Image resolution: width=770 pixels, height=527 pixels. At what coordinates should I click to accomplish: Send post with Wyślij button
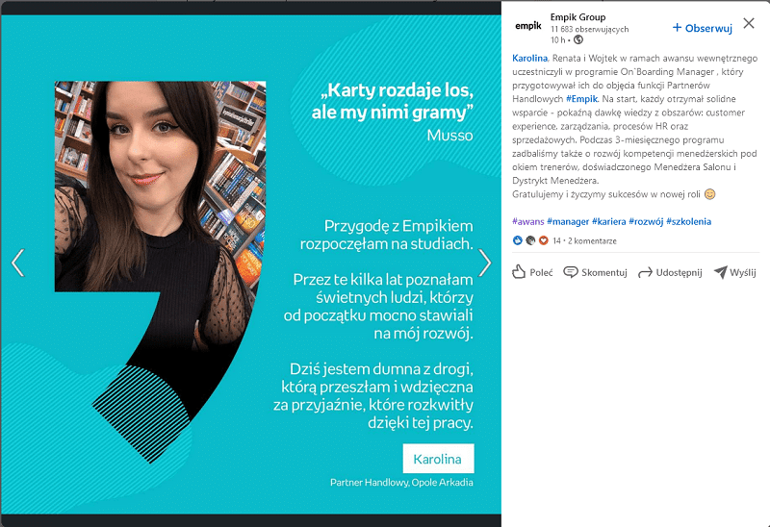(x=735, y=272)
